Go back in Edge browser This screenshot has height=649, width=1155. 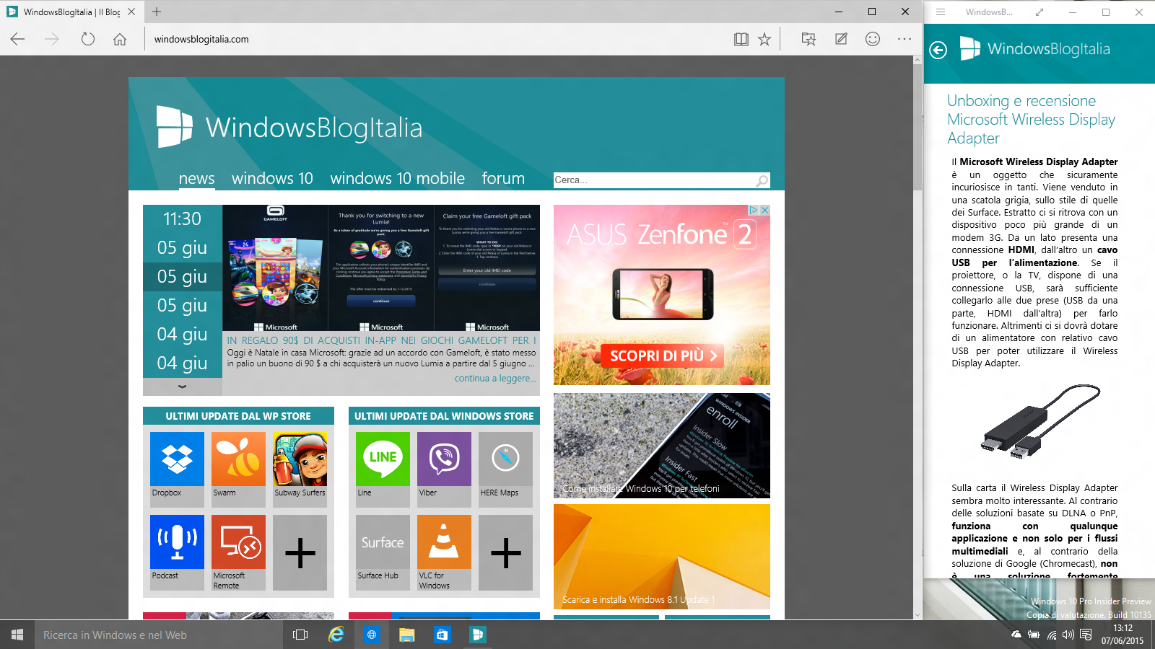click(x=18, y=39)
